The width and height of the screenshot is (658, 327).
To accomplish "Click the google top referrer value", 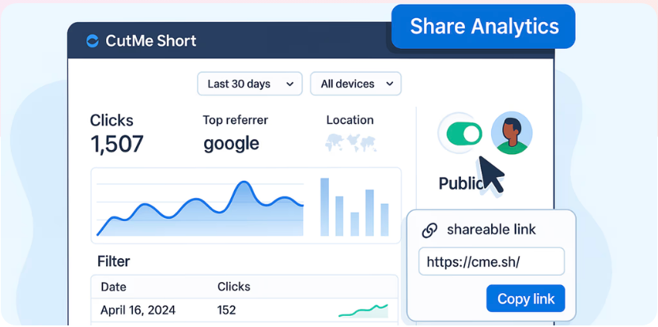I will pos(231,143).
